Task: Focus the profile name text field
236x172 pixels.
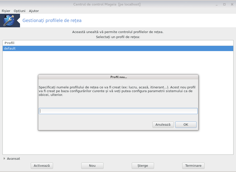Action: pyautogui.click(x=118, y=111)
